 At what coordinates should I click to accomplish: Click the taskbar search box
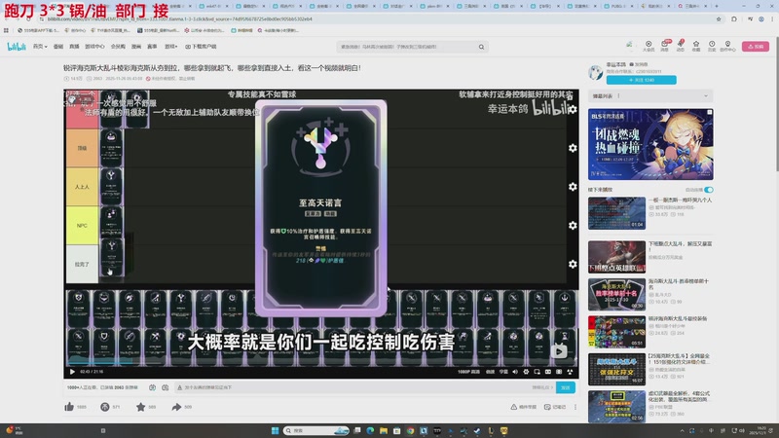click(x=316, y=430)
